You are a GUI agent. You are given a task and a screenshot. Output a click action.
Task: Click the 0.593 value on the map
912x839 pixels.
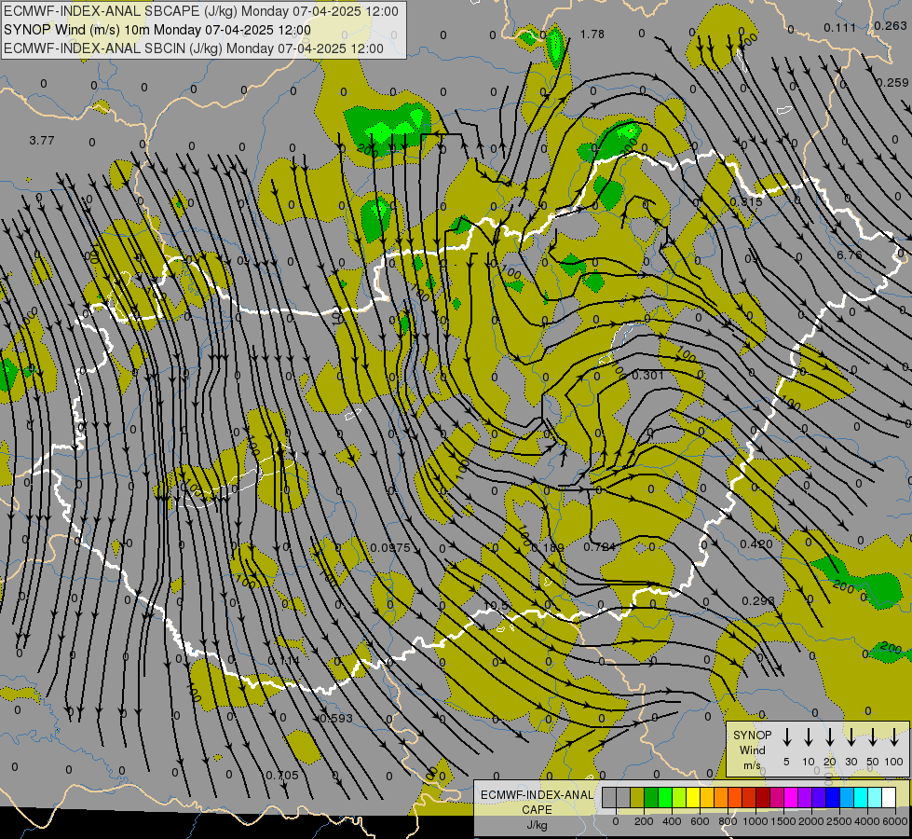(336, 718)
